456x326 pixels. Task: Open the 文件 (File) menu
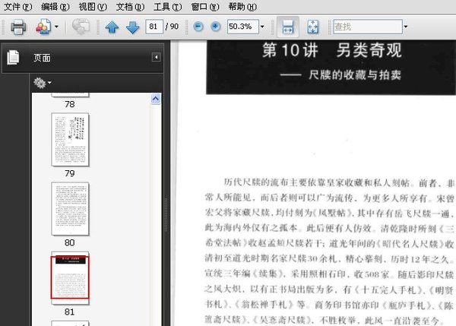tap(17, 6)
